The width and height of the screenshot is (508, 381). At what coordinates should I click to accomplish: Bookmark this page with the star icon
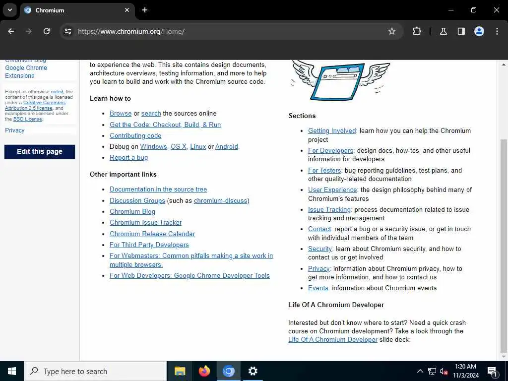(x=392, y=31)
